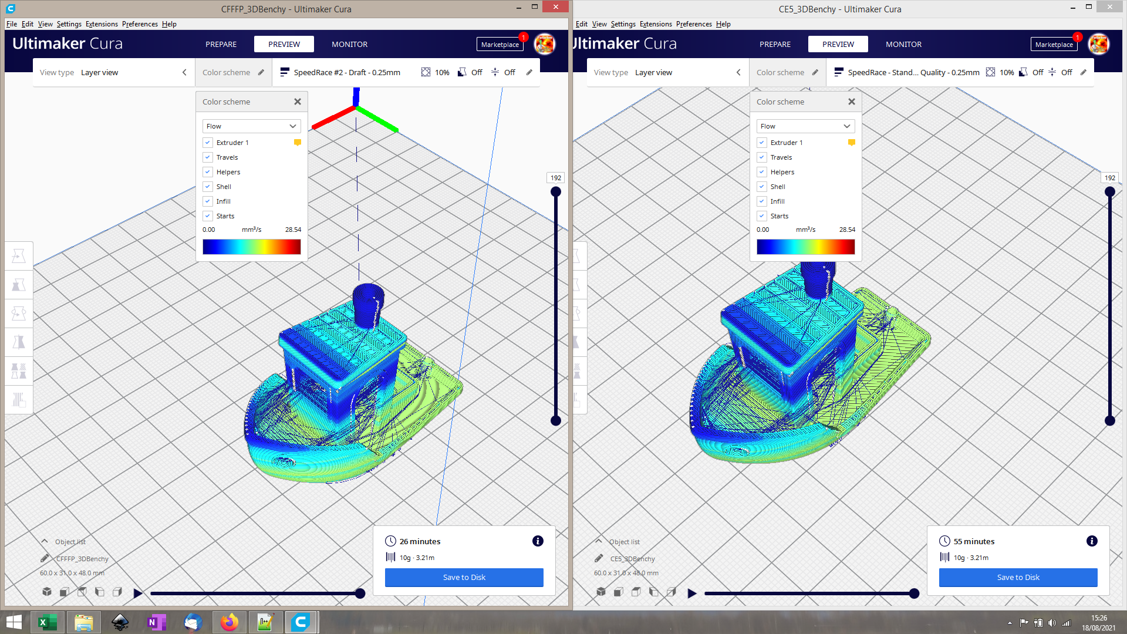The image size is (1127, 634).
Task: Uncheck Starts in right color scheme panel
Action: point(762,216)
